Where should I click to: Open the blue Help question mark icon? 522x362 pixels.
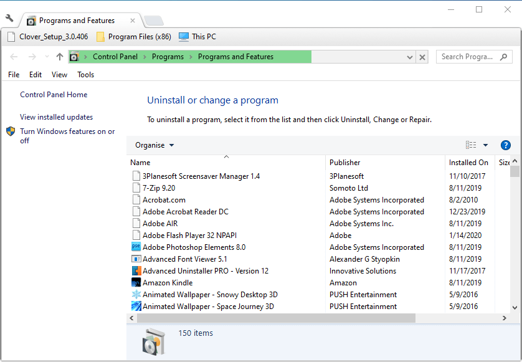click(x=505, y=145)
